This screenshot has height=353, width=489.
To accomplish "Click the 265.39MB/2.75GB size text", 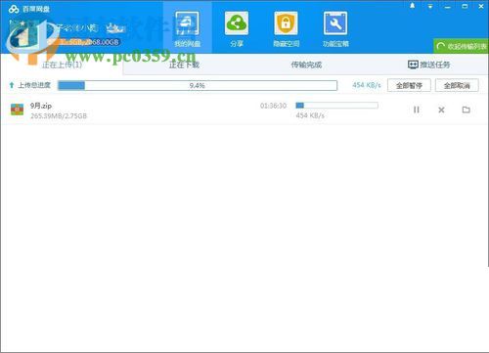I will (x=59, y=115).
